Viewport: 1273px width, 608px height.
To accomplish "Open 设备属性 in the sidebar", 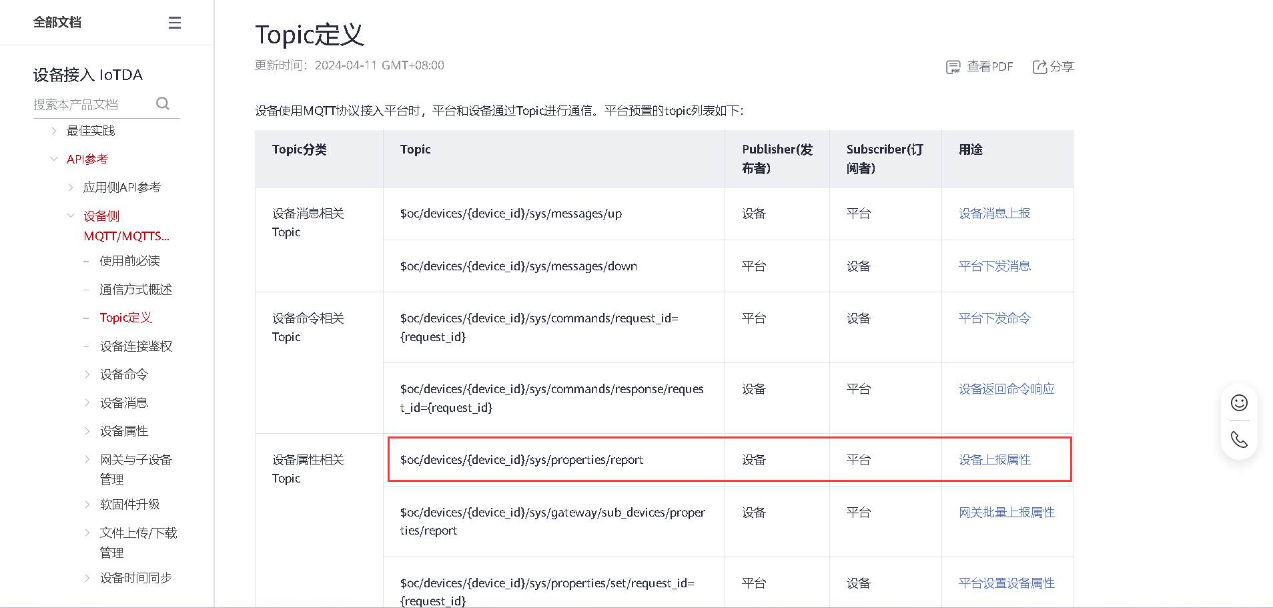I will click(124, 431).
